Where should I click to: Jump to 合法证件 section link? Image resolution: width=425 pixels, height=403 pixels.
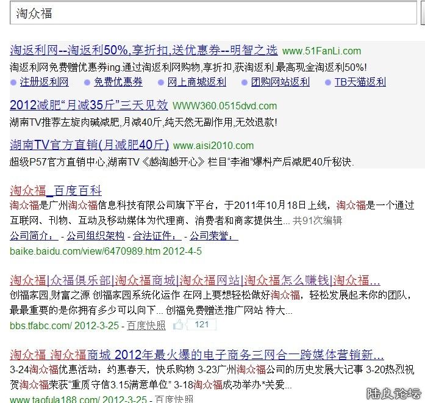pyautogui.click(x=157, y=236)
